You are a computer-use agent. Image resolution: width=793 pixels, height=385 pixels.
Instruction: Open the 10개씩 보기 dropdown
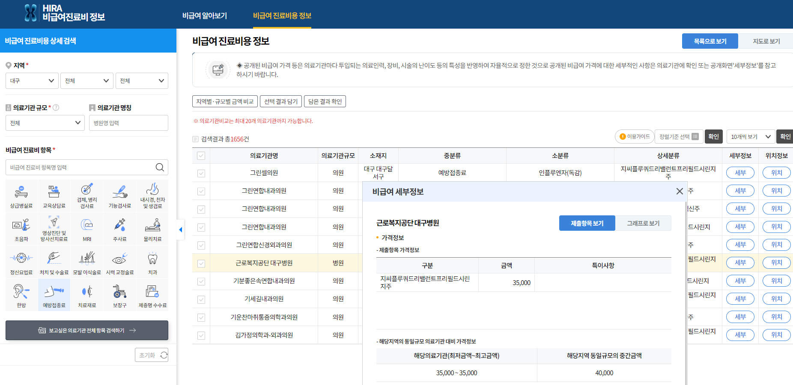click(751, 136)
